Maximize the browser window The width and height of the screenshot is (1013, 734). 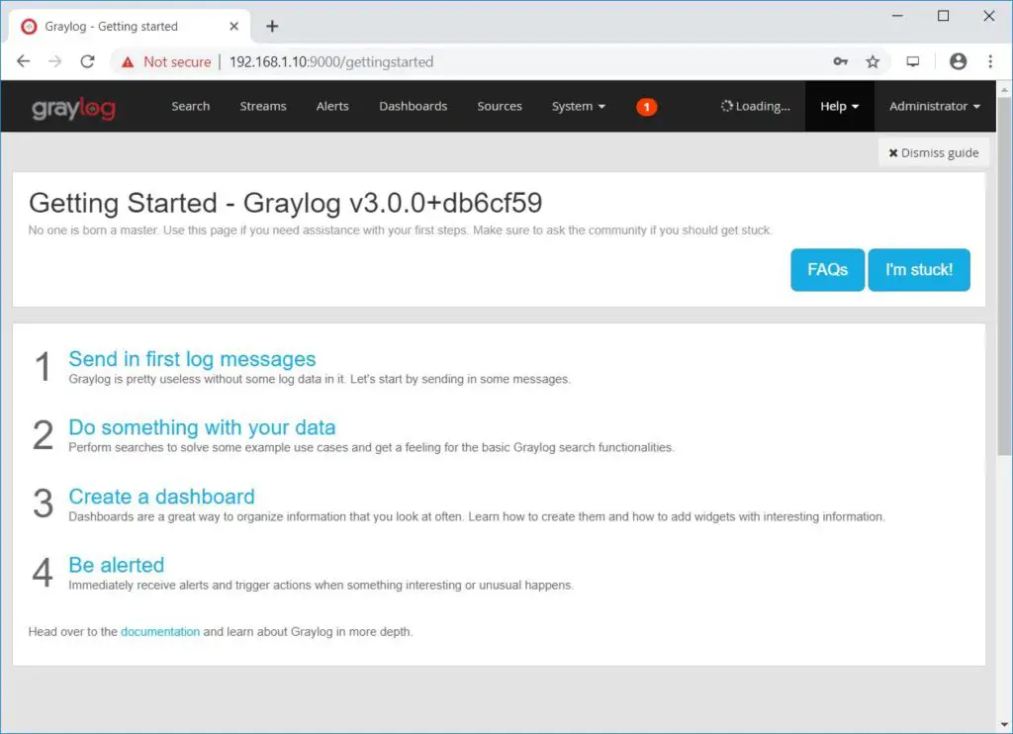[x=943, y=16]
